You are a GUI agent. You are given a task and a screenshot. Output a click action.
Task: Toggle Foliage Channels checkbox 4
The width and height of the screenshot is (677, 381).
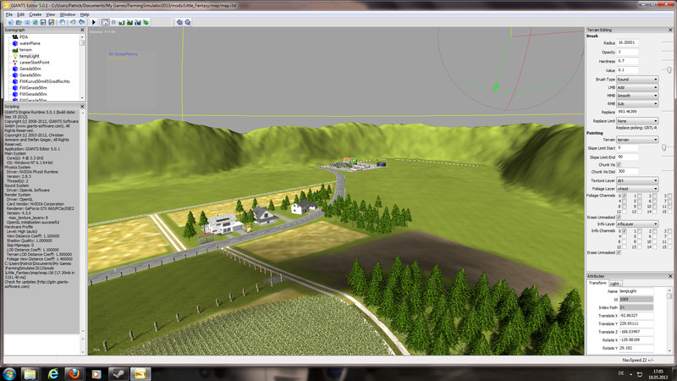tap(625, 202)
